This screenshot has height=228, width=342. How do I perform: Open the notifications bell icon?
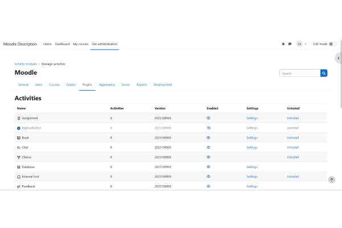283,44
